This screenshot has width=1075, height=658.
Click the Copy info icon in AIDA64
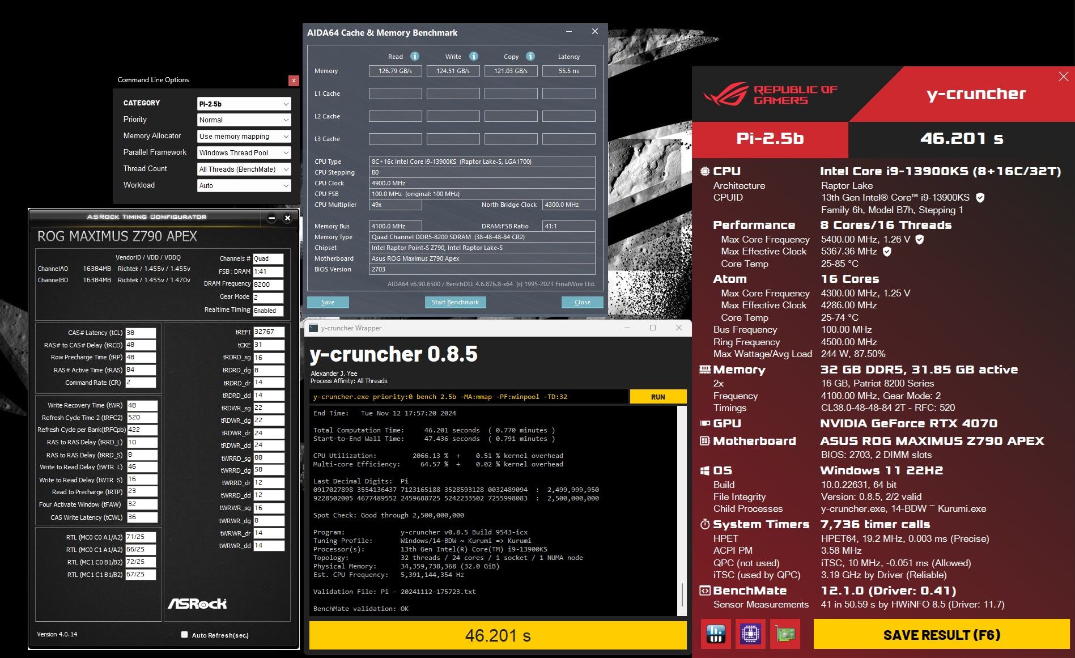[530, 56]
